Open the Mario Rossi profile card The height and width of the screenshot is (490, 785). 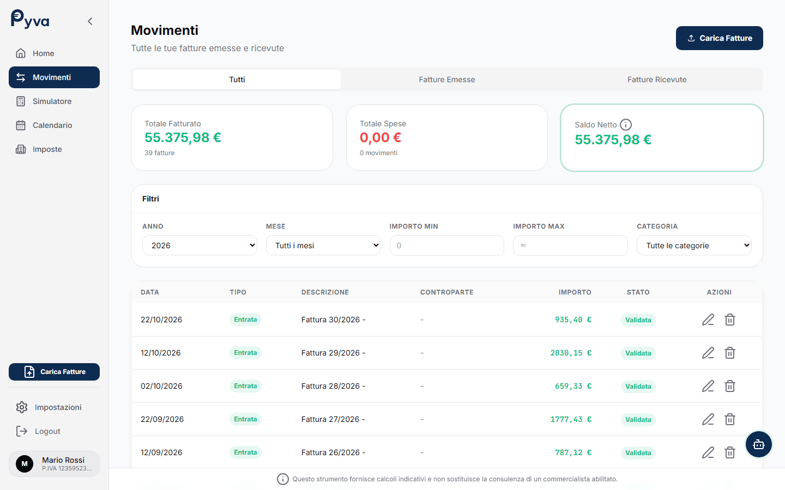coord(54,464)
